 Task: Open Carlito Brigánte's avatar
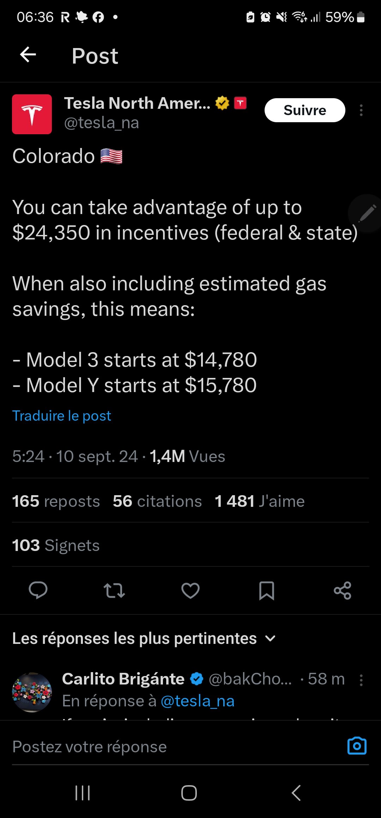click(32, 692)
